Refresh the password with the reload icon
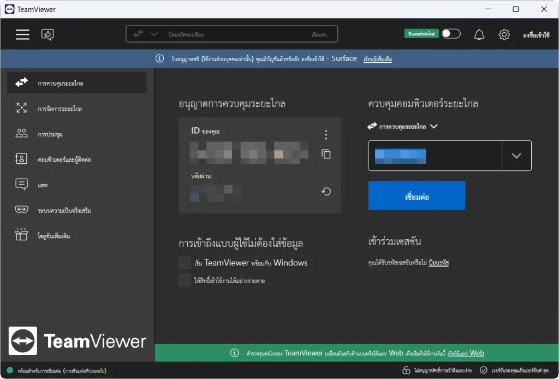Screen dimensions: 559x379 [326, 191]
